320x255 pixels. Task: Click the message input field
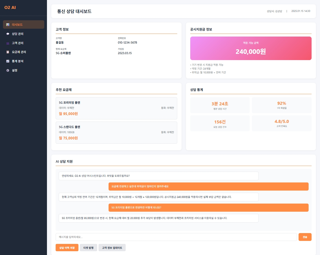pos(176,237)
